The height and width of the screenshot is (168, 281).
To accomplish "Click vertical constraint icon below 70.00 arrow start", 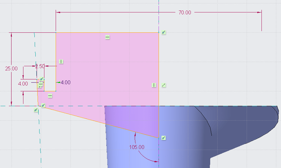I will pos(61,62).
